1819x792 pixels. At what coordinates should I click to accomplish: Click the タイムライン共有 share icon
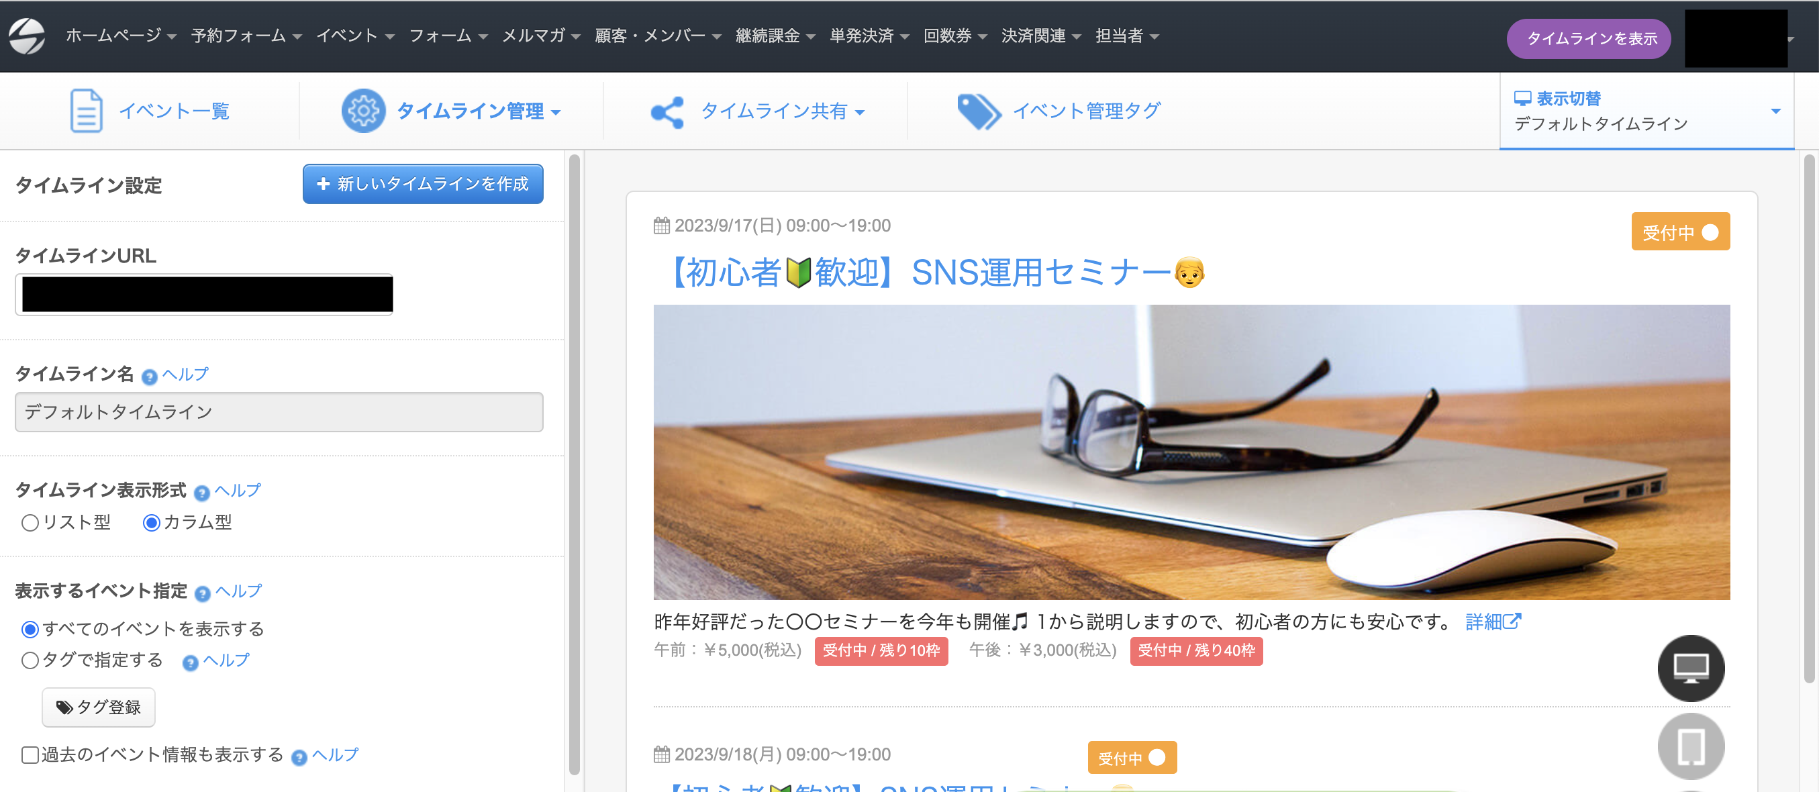click(667, 111)
